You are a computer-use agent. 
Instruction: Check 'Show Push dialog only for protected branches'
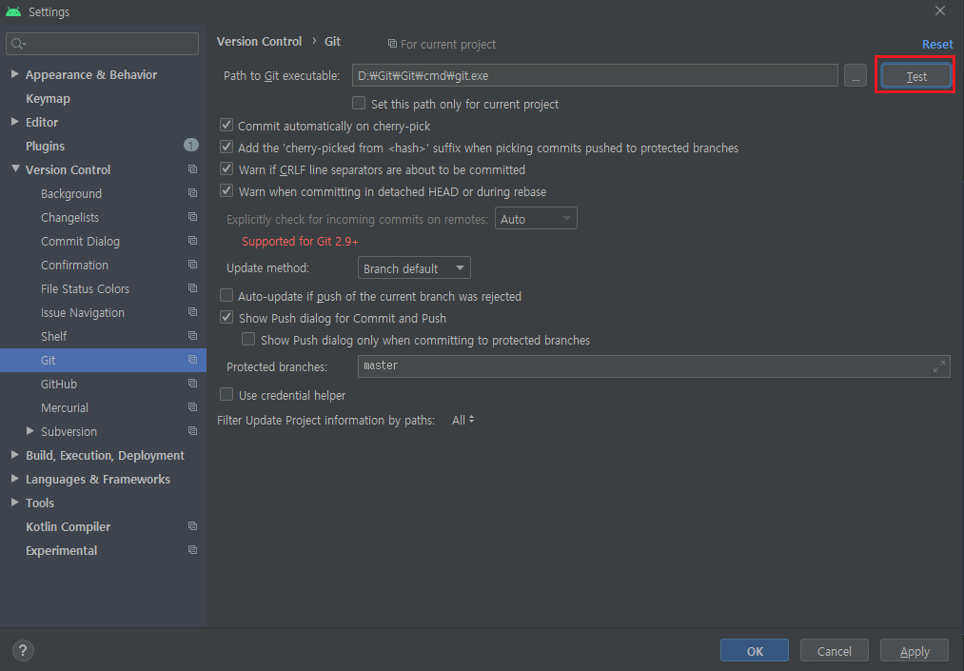pos(248,340)
